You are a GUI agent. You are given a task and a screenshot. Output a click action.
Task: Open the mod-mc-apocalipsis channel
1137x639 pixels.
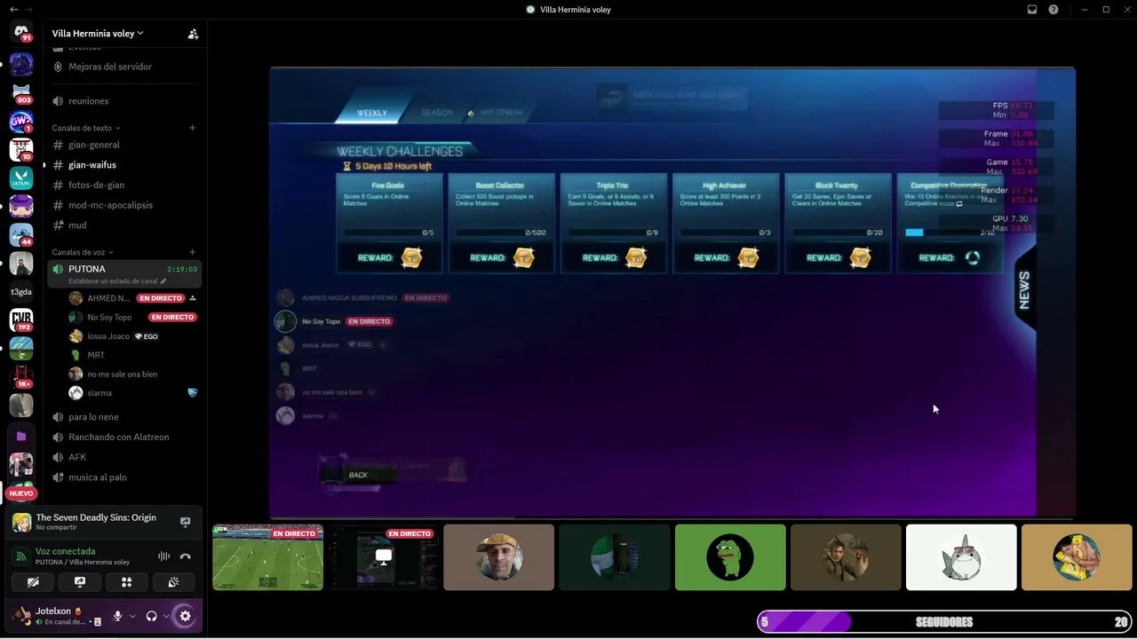tap(124, 205)
